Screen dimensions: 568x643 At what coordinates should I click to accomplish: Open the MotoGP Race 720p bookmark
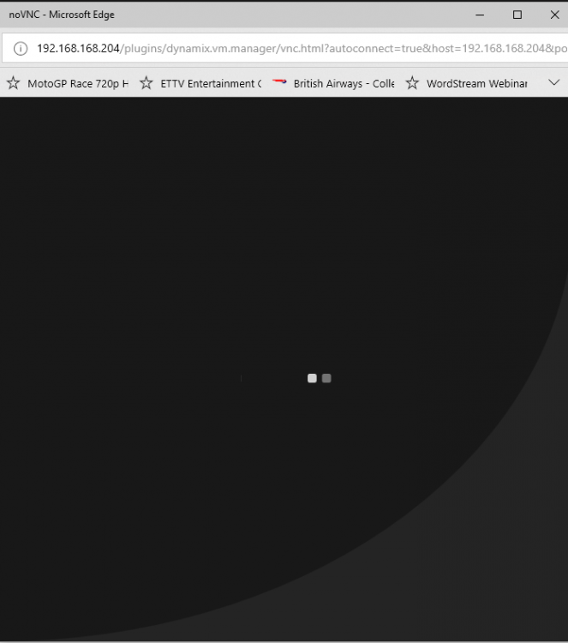click(68, 83)
